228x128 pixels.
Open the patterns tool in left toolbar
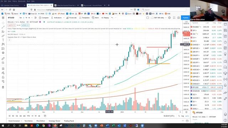(3, 44)
